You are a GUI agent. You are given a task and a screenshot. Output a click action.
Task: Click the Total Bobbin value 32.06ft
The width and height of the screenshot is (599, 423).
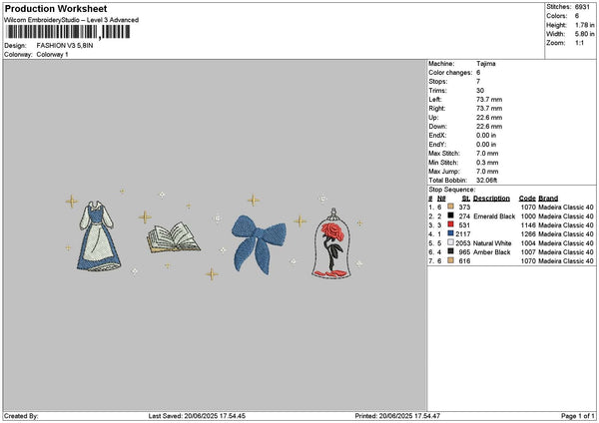[x=487, y=181]
